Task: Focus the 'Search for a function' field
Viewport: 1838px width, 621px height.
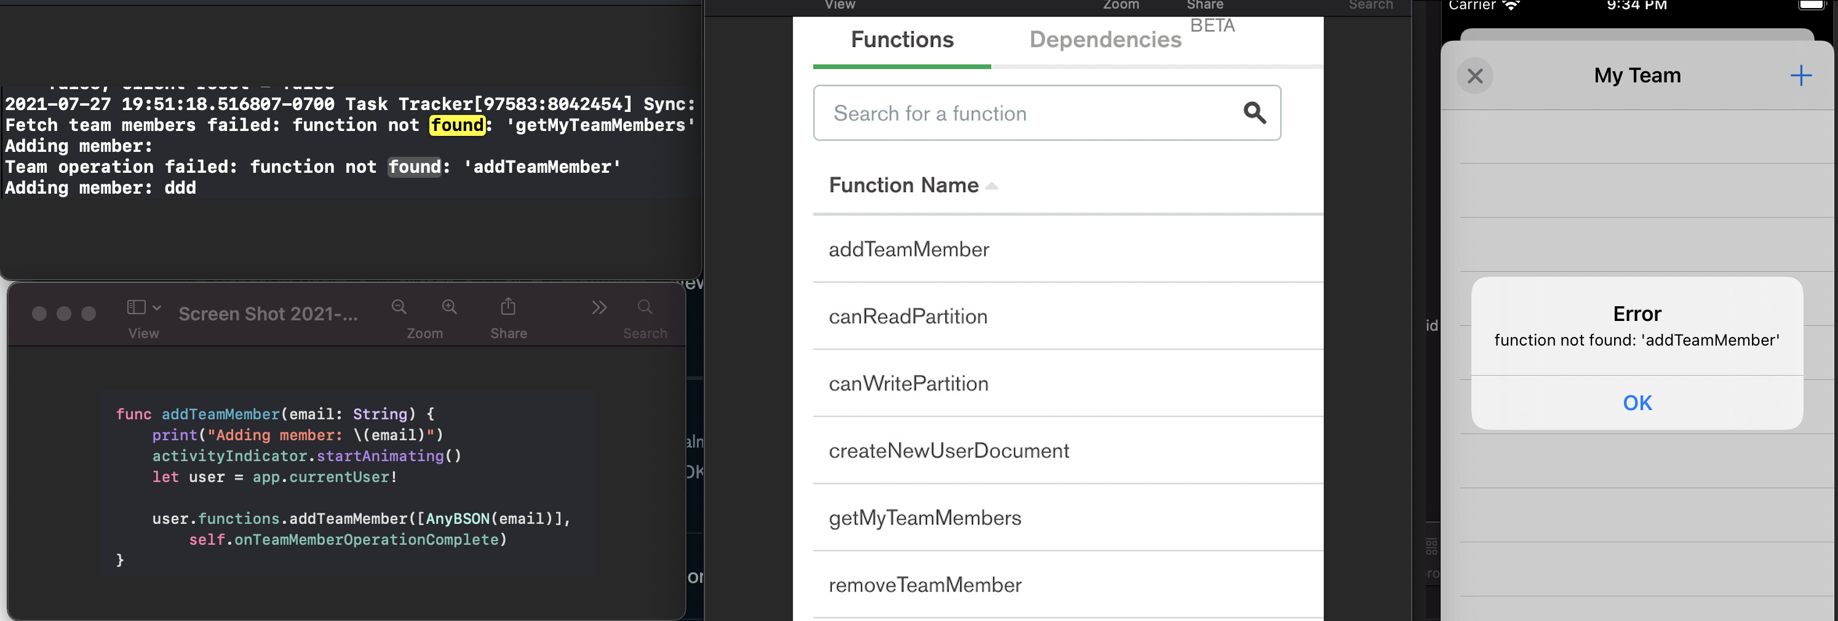Action: [1027, 113]
